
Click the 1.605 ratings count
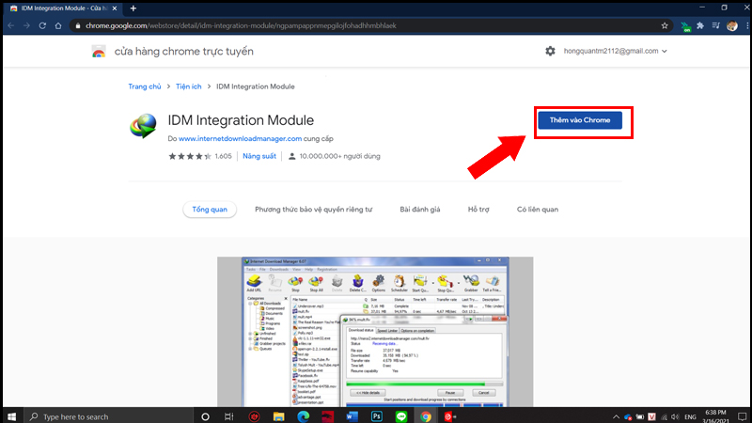[x=223, y=156]
